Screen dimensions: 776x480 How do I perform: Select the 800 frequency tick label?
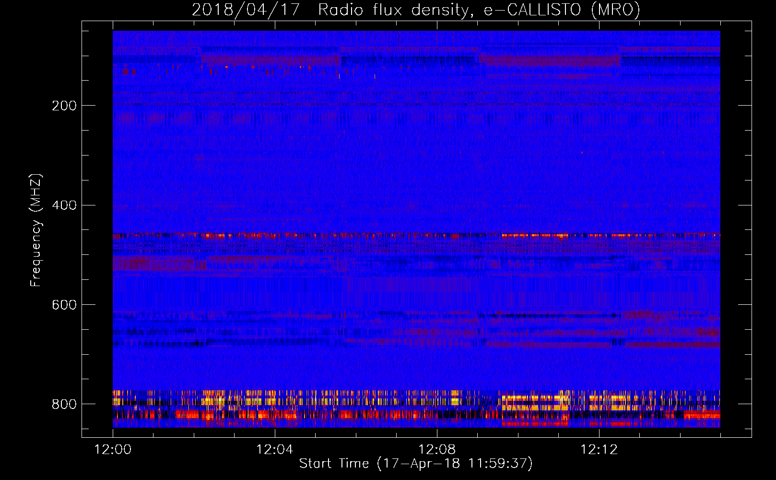pos(64,404)
